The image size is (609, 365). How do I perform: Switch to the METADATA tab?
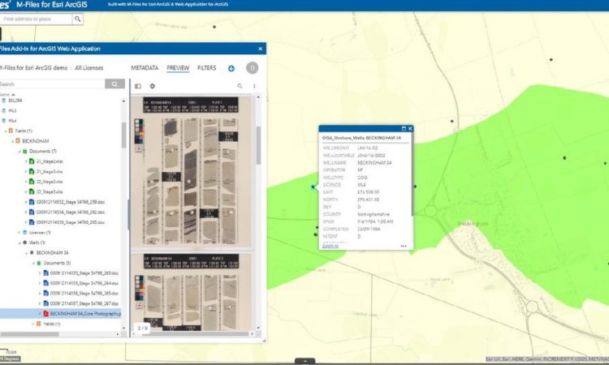pyautogui.click(x=145, y=68)
